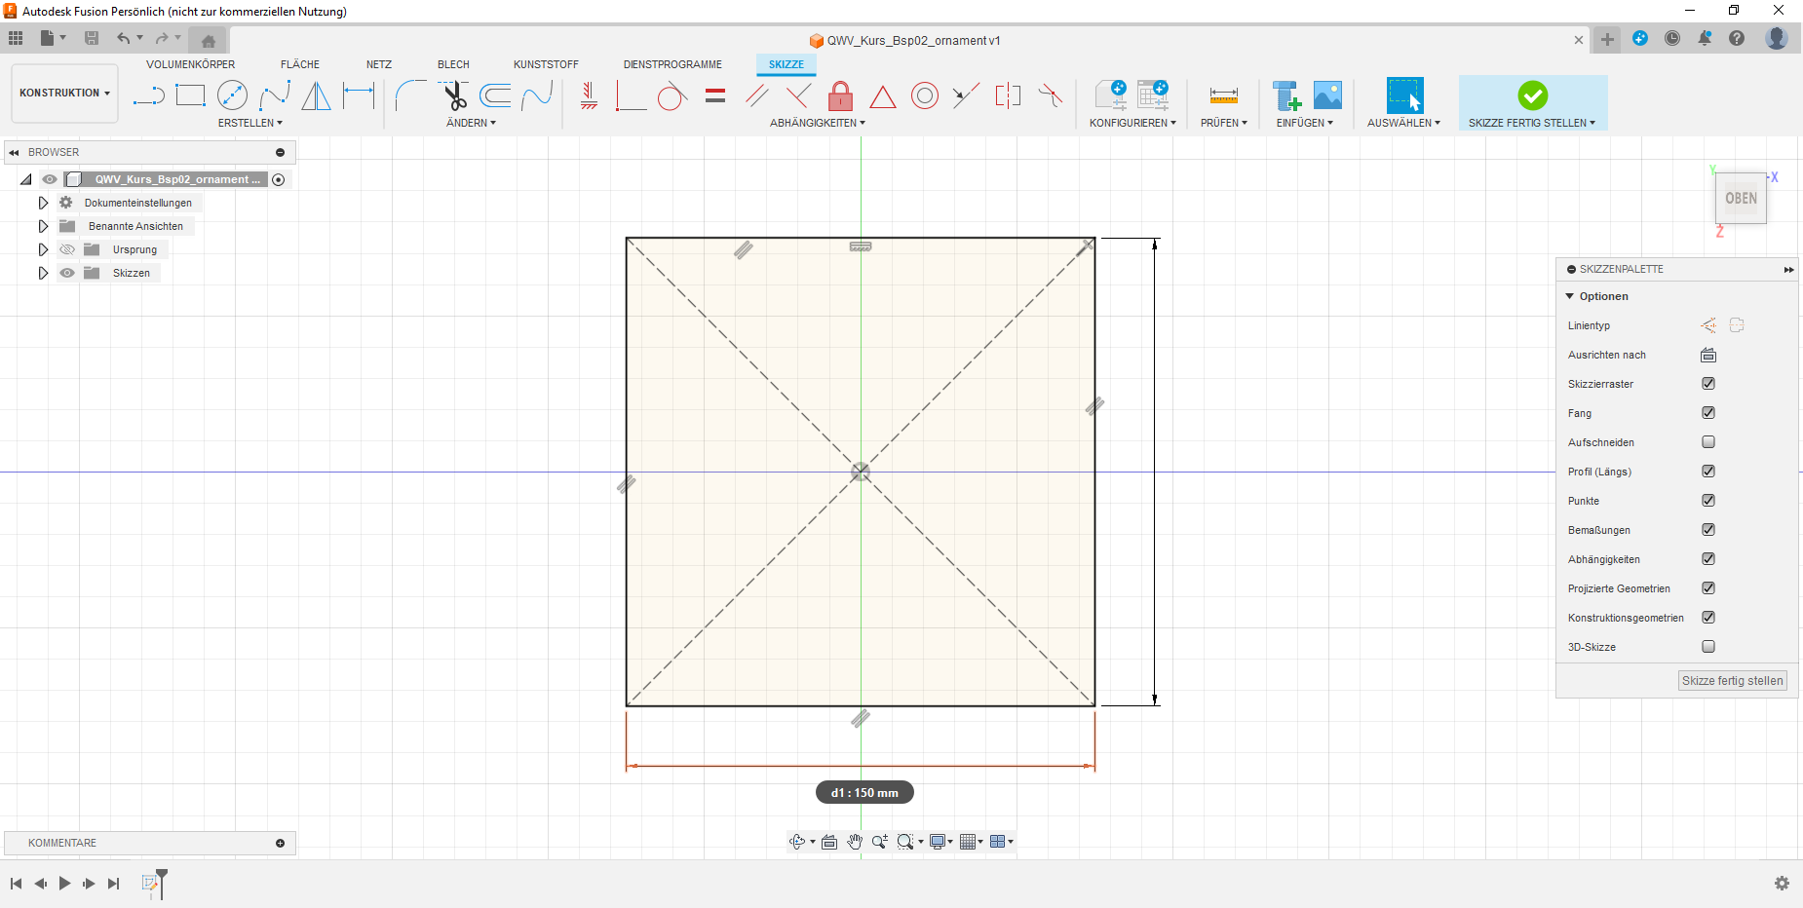Select the circle sketch tool
1803x908 pixels.
[x=232, y=95]
